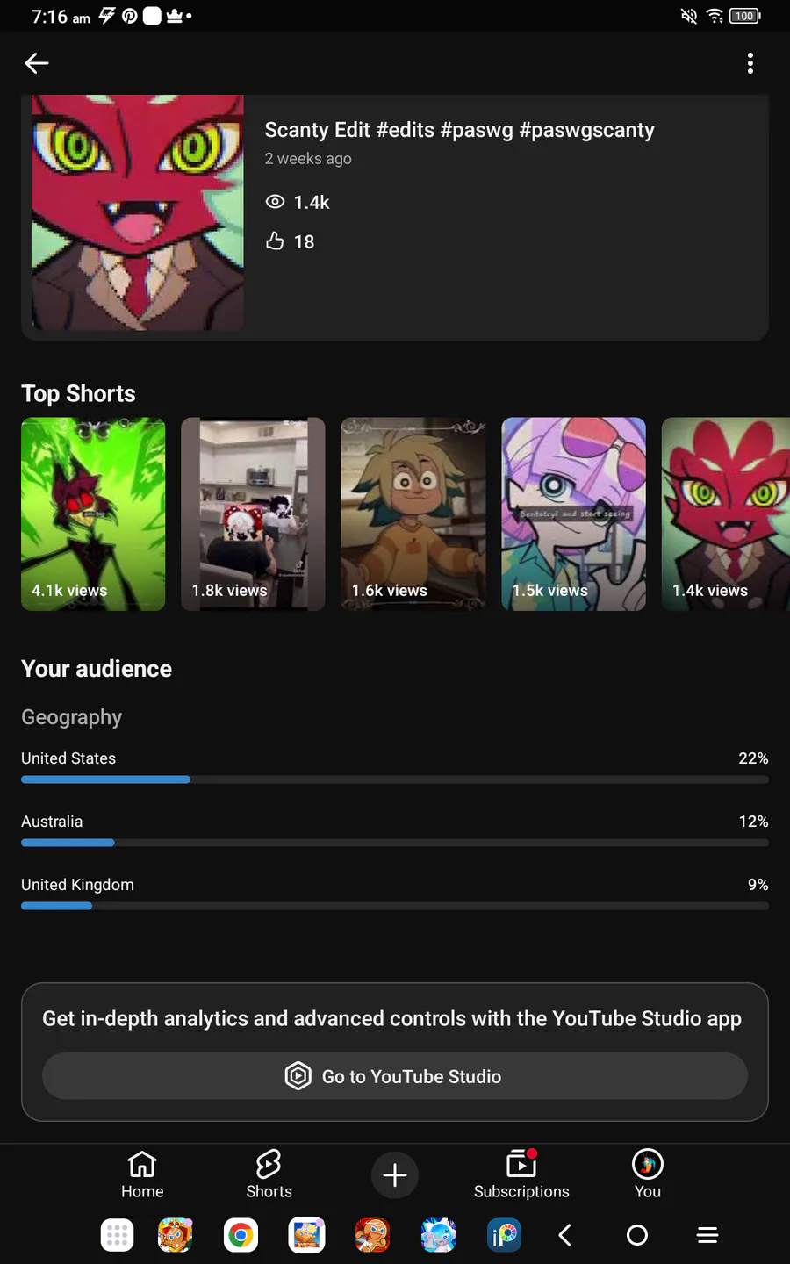Viewport: 790px width, 1264px height.
Task: Open the 1.6k views top Short
Action: [413, 513]
